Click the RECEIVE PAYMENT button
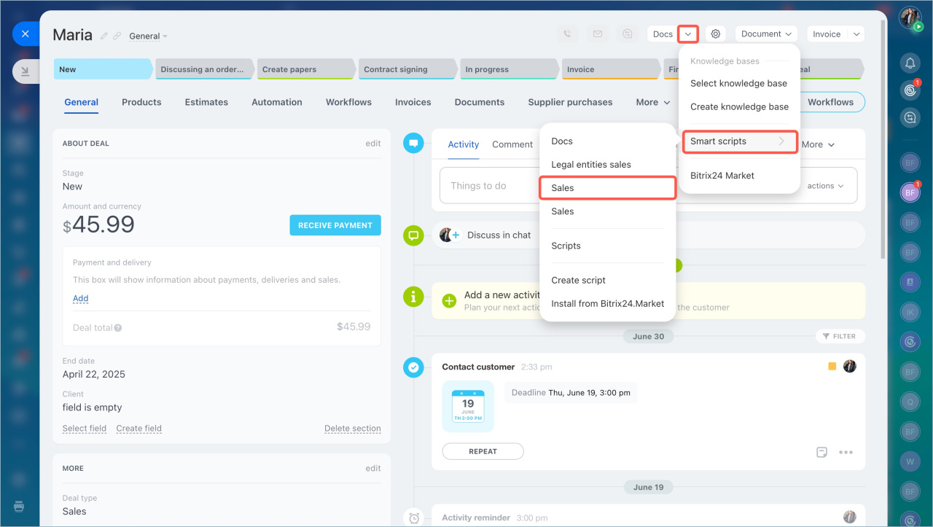This screenshot has height=527, width=933. point(335,225)
